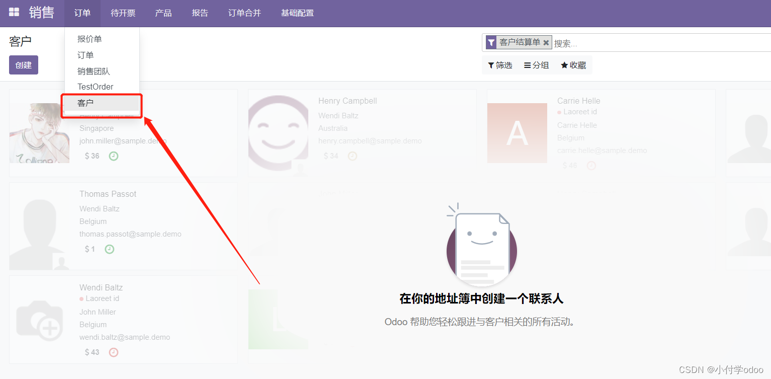Click the red activity clock on Wendi Baltz's card

pyautogui.click(x=113, y=352)
